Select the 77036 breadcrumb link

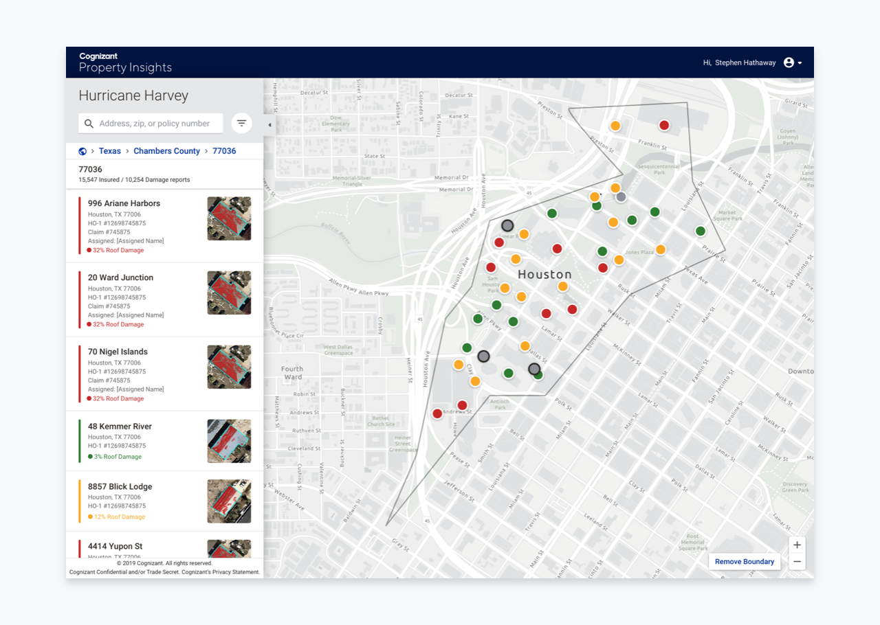coord(224,151)
